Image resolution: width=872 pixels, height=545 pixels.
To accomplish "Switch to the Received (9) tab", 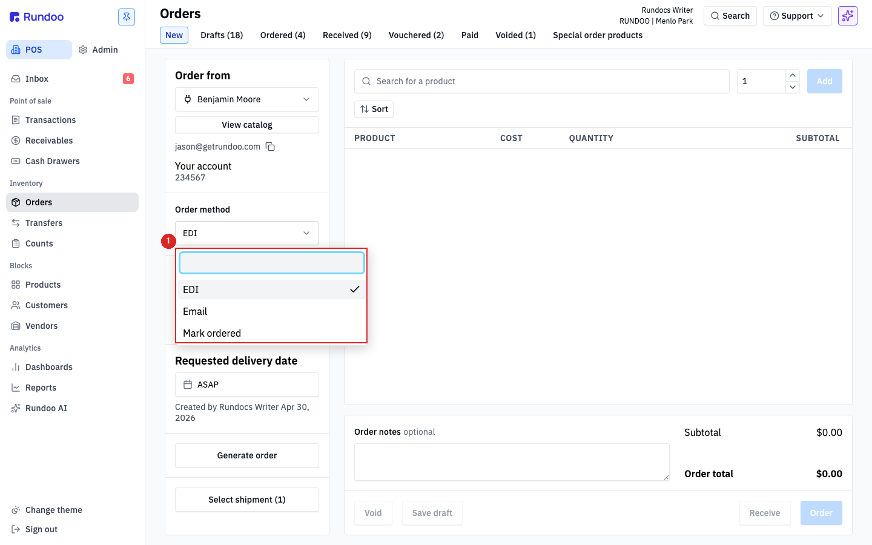I will pyautogui.click(x=347, y=35).
